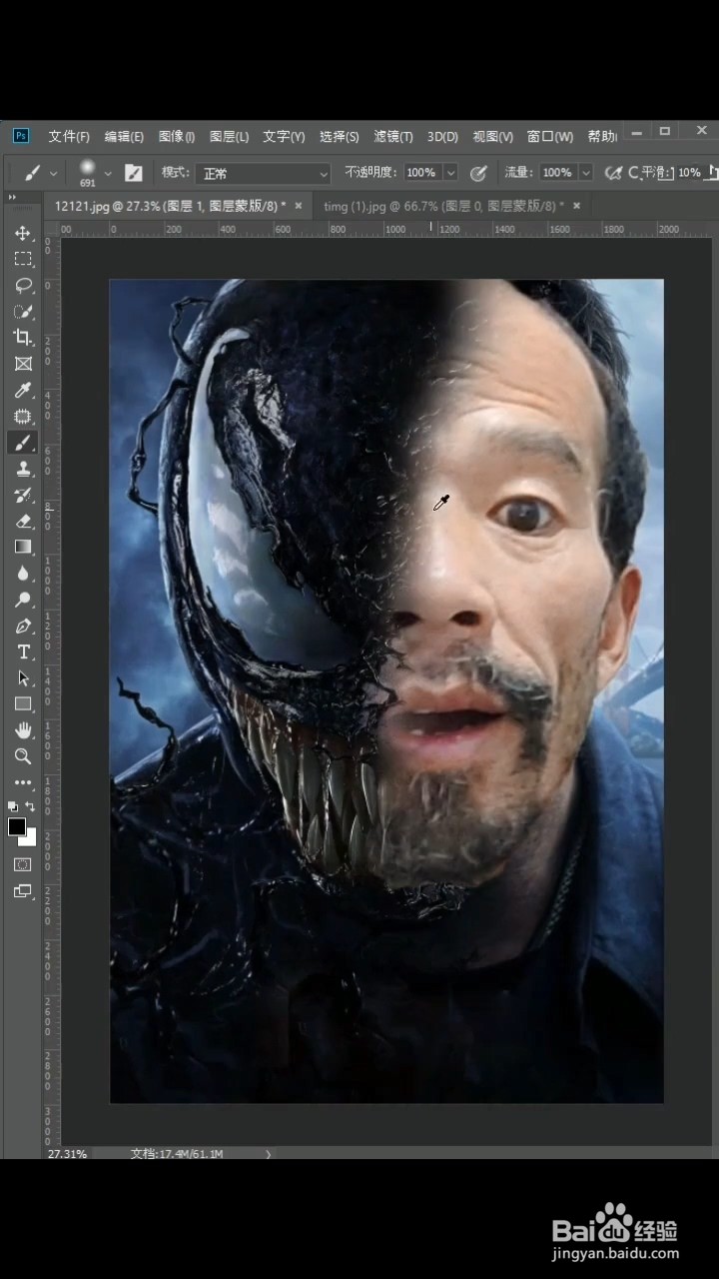
Task: Expand the opacity slider arrow
Action: [450, 173]
